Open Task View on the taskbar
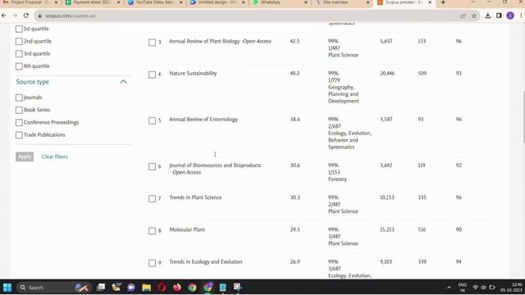Screen dimensions: 525x295 point(101,288)
